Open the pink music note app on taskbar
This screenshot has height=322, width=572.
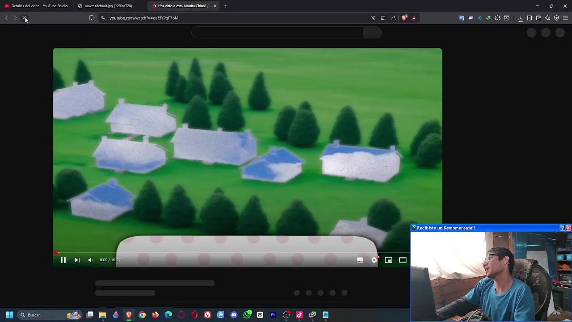pyautogui.click(x=299, y=315)
